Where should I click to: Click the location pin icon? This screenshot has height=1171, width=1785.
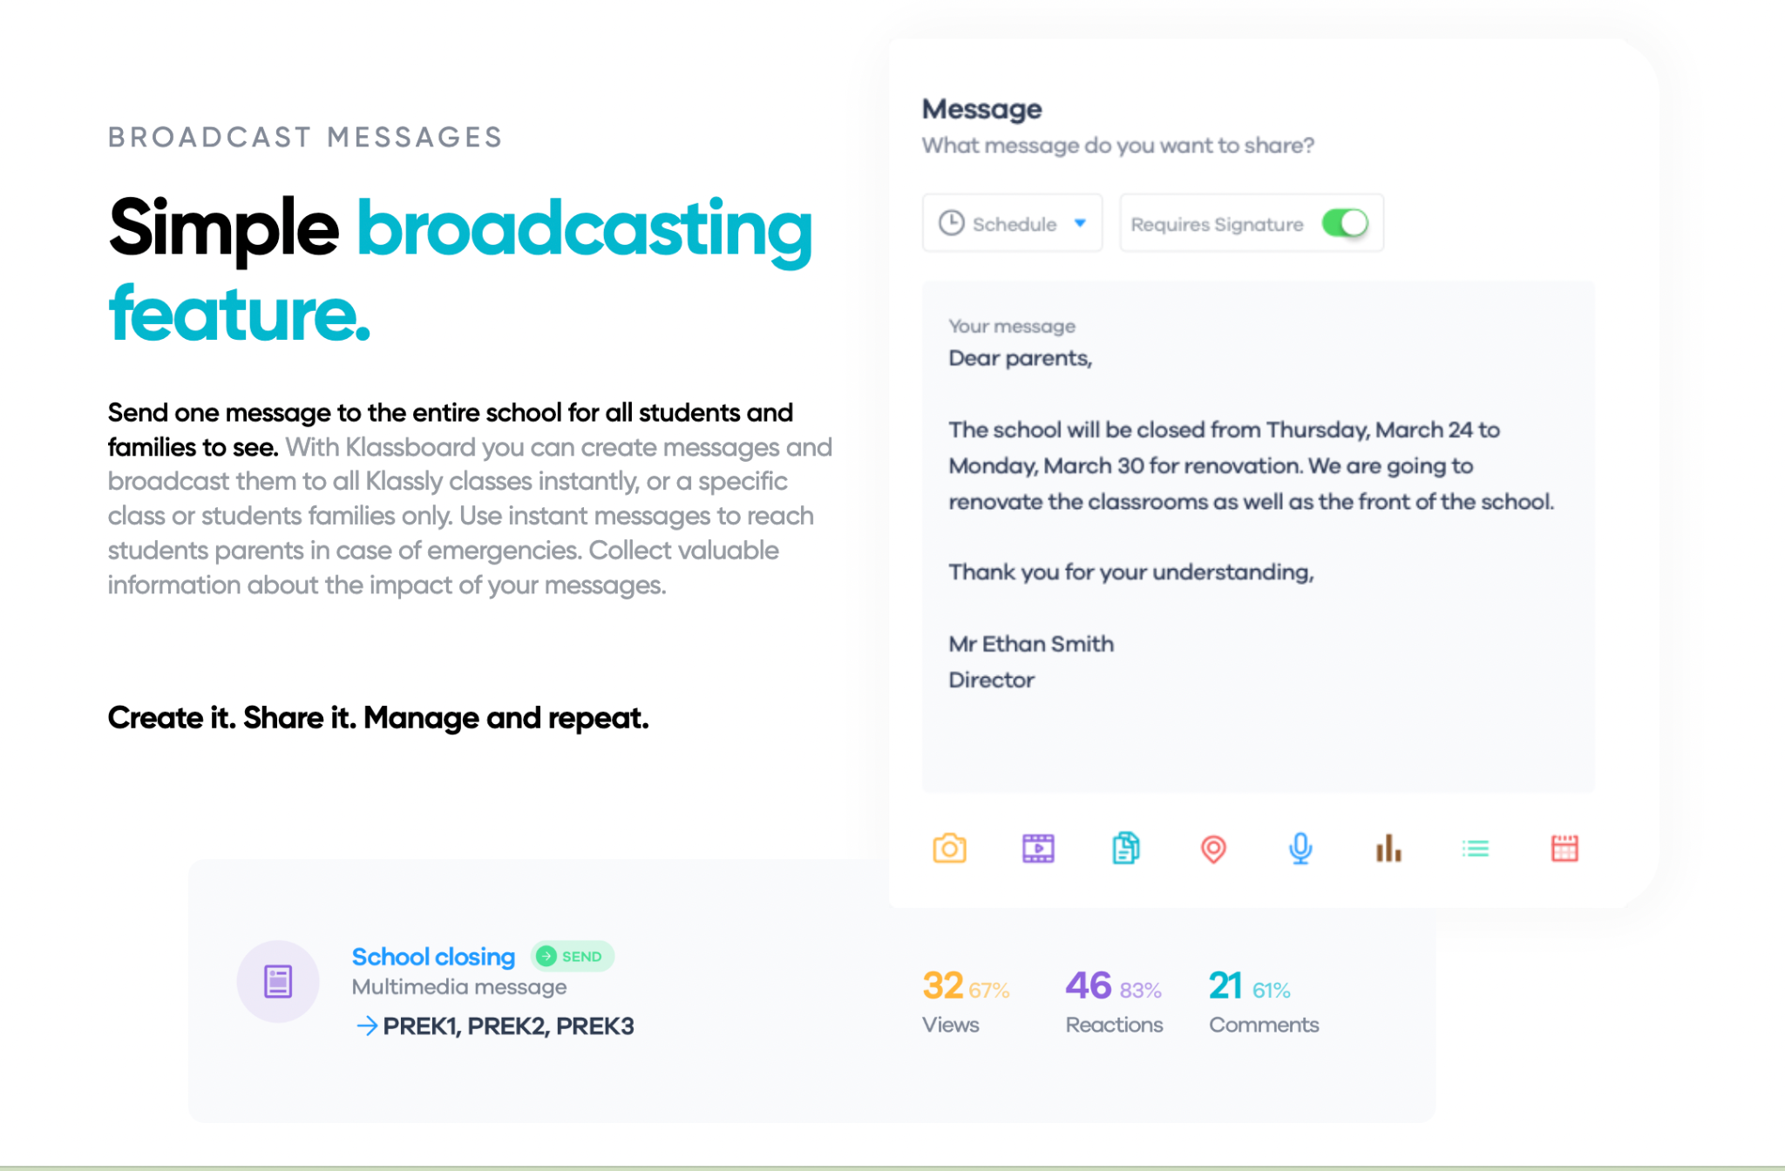pos(1213,849)
